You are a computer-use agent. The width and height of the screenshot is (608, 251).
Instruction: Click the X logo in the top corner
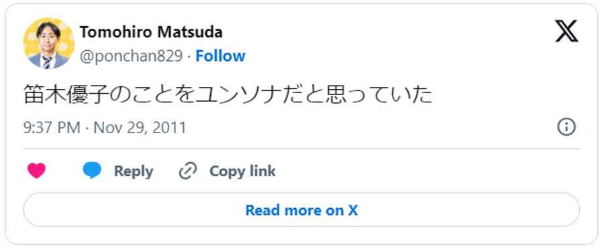coord(566,31)
